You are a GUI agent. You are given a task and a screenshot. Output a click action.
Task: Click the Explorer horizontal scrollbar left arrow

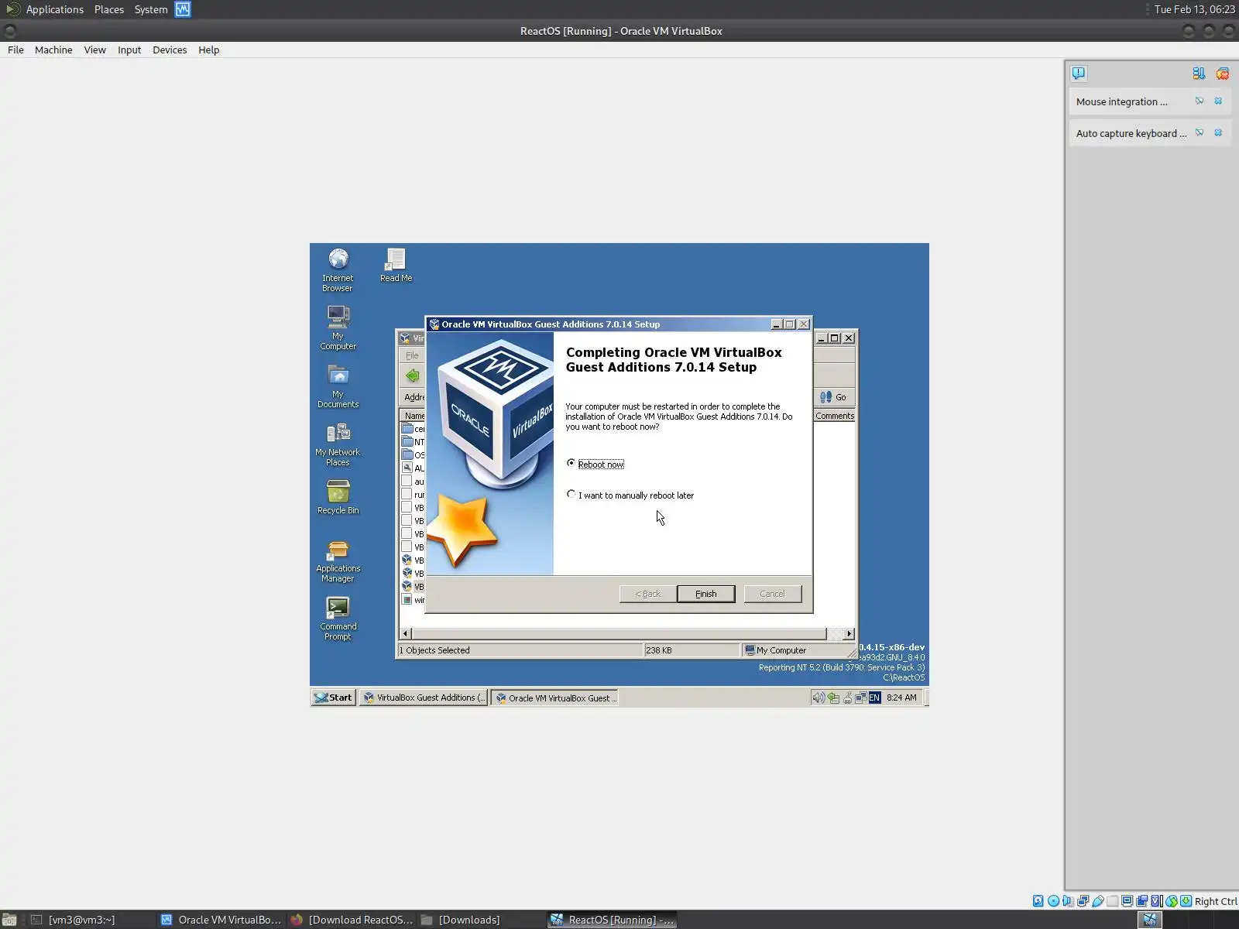click(x=406, y=634)
